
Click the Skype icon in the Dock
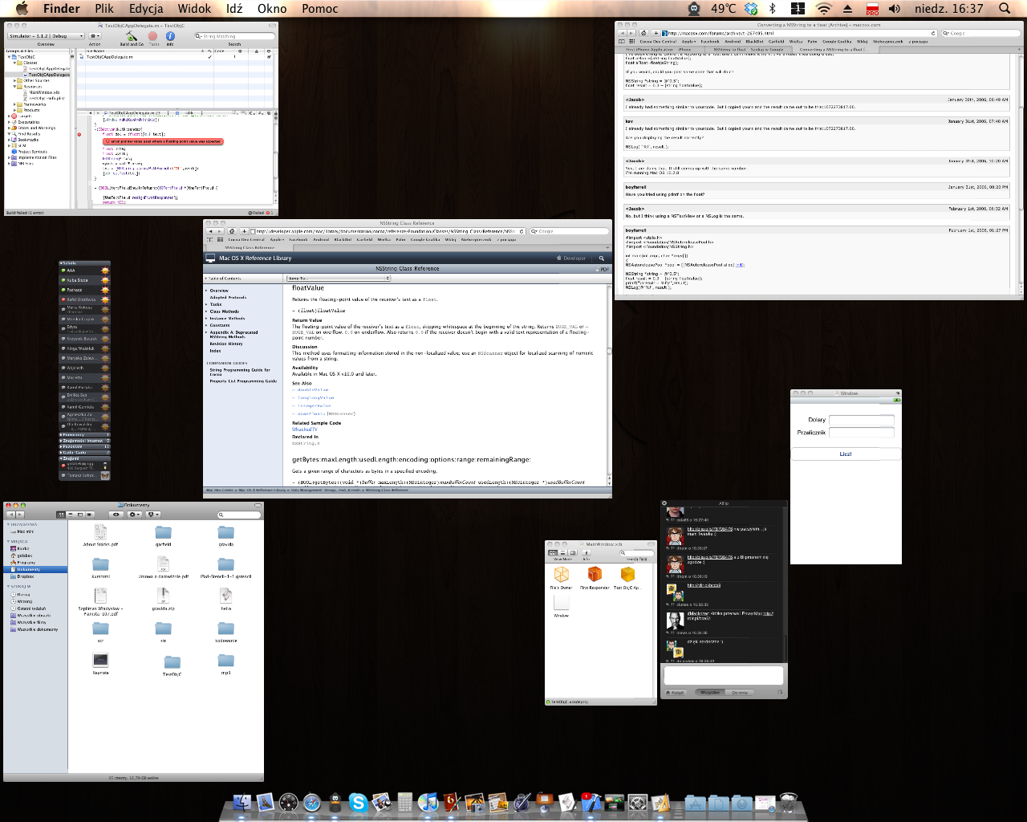pos(358,802)
